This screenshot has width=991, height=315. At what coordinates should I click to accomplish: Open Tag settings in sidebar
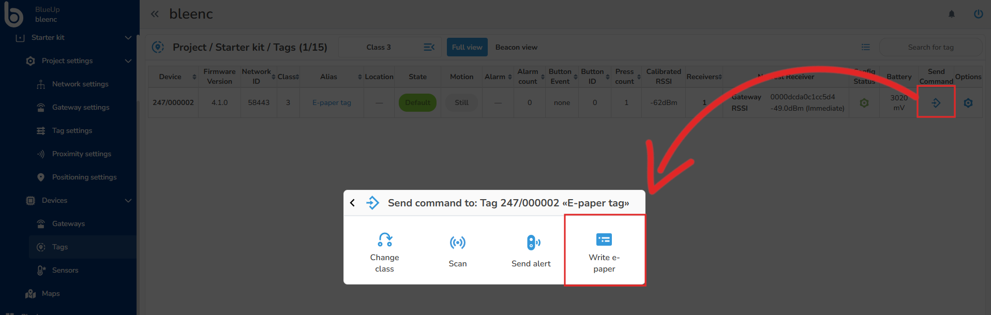72,131
